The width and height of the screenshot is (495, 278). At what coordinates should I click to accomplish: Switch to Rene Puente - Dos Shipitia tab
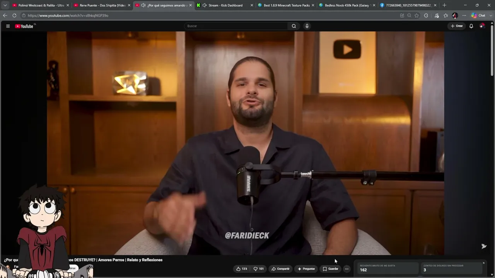click(x=102, y=5)
